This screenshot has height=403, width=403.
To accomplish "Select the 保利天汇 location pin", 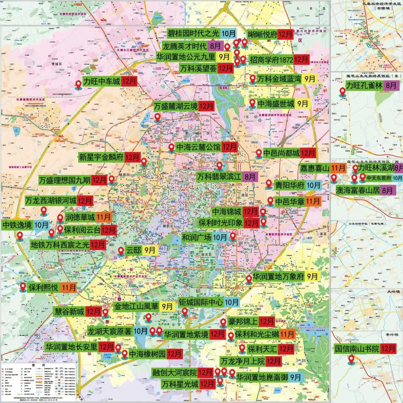I will pos(242,349).
